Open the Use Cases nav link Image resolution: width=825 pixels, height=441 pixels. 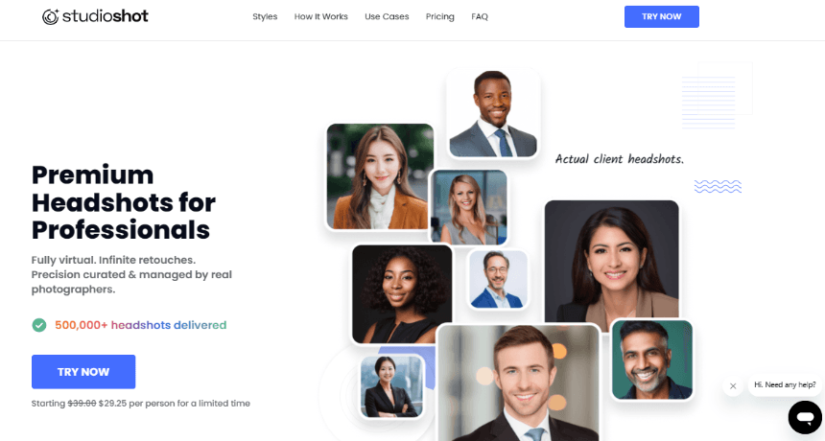click(x=387, y=17)
